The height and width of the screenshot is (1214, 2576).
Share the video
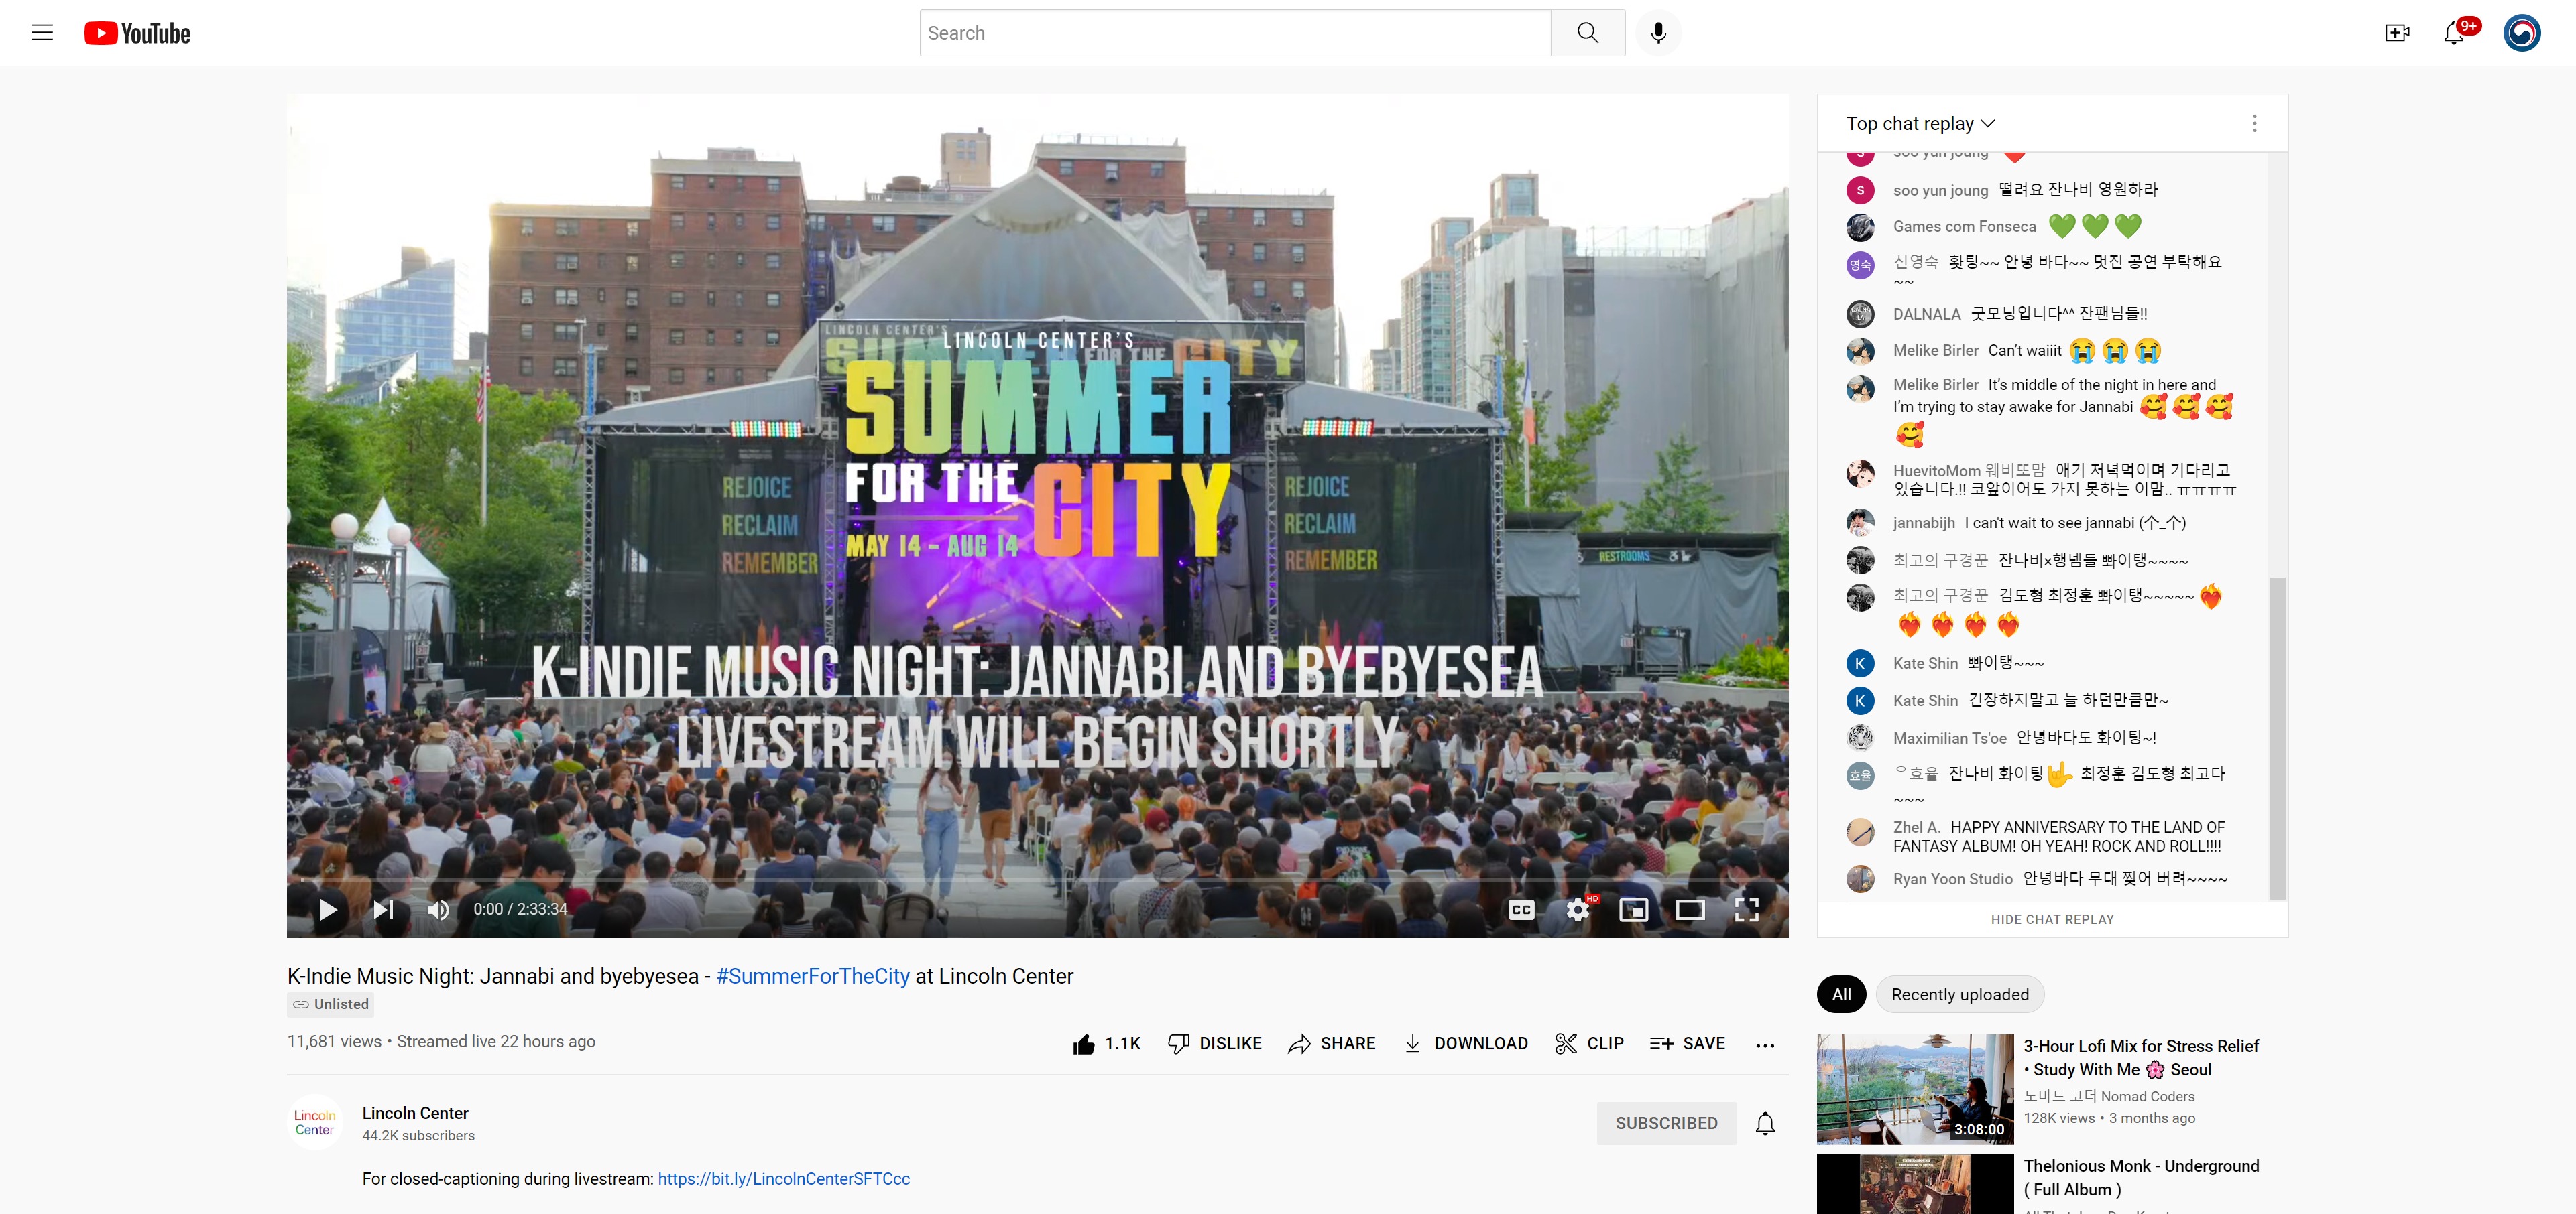pos(1332,1044)
